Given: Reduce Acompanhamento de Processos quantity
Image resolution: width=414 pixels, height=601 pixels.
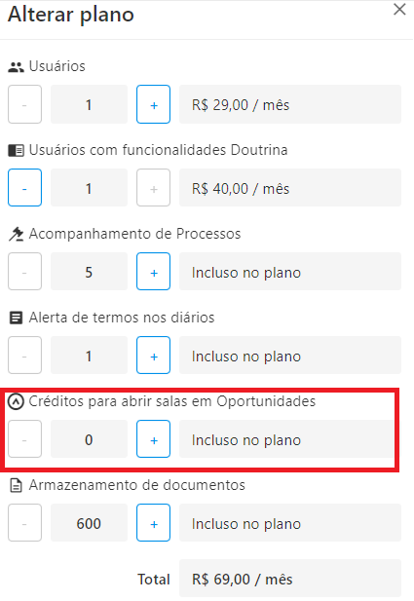Looking at the screenshot, I should click(25, 272).
